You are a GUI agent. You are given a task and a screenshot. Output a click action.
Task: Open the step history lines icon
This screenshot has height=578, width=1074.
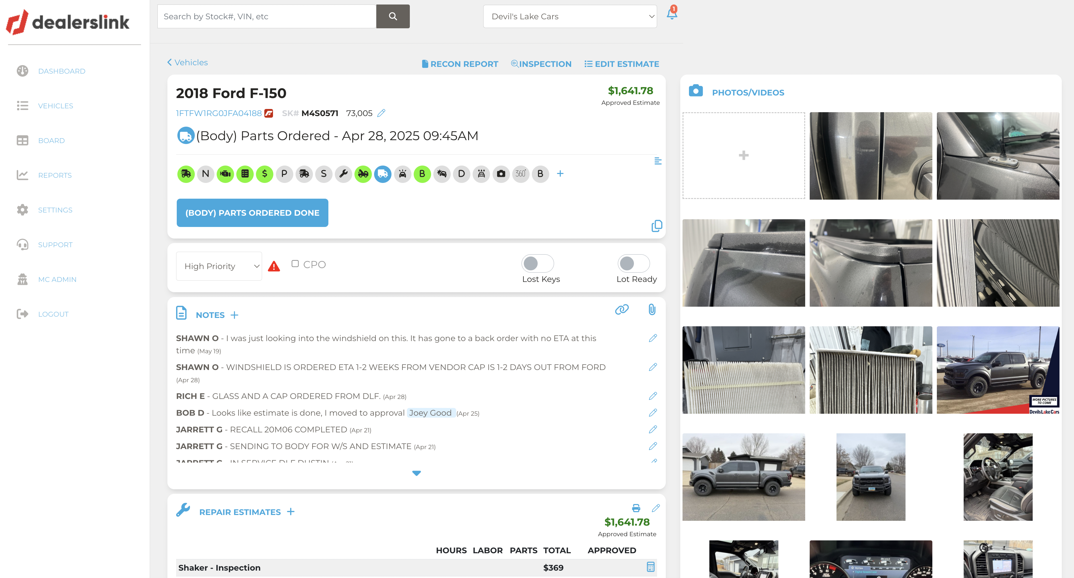[x=658, y=161]
